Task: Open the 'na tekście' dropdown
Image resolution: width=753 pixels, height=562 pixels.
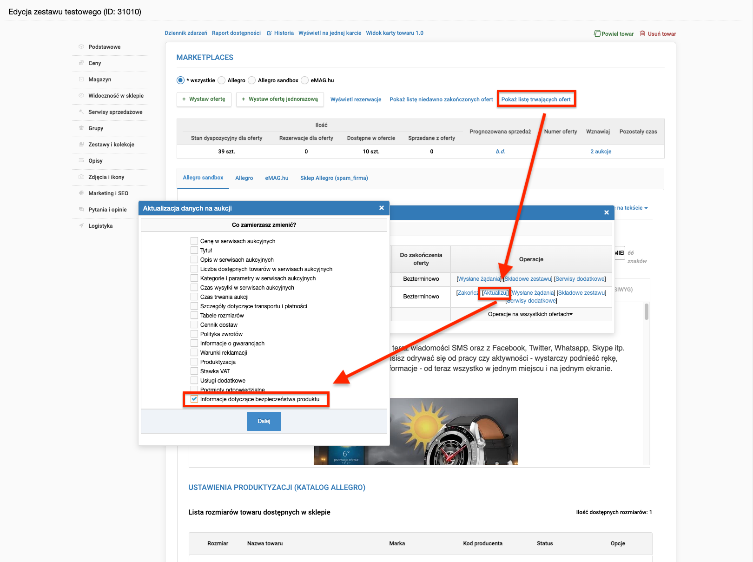Action: (x=632, y=208)
